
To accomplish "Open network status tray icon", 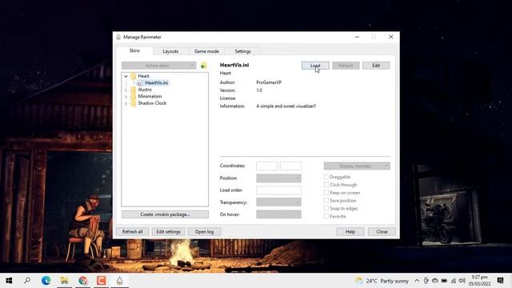I will tap(454, 281).
